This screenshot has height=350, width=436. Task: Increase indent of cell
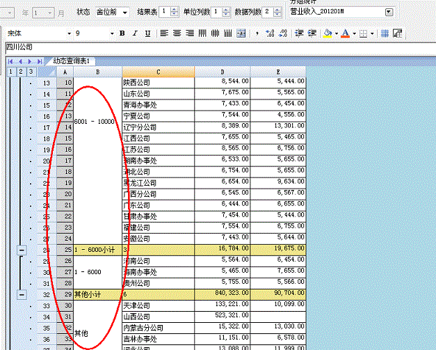coord(312,33)
